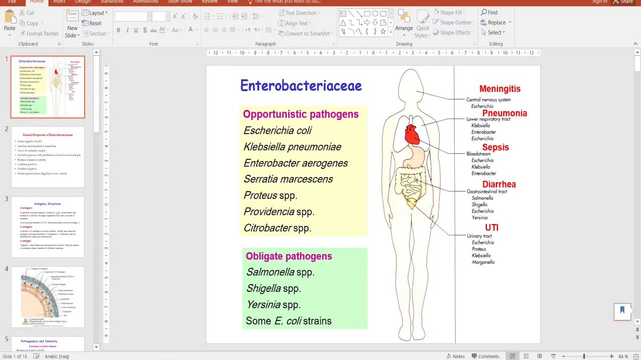Click the Copy icon
Image resolution: width=641 pixels, height=360 pixels.
[x=23, y=23]
